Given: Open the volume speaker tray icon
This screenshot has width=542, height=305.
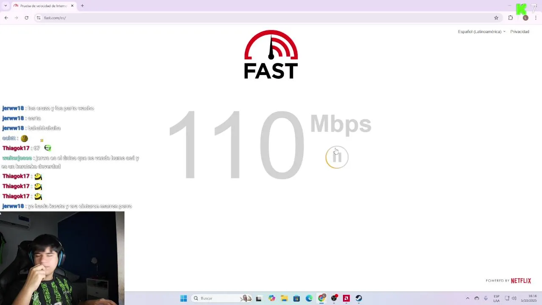Looking at the screenshot, I should 514,298.
